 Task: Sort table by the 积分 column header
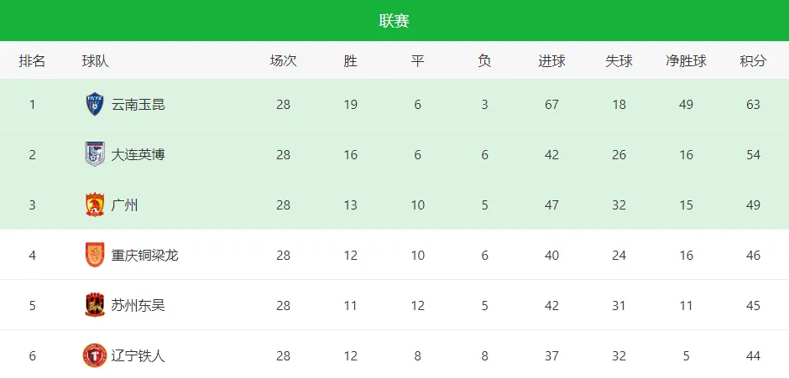point(753,61)
